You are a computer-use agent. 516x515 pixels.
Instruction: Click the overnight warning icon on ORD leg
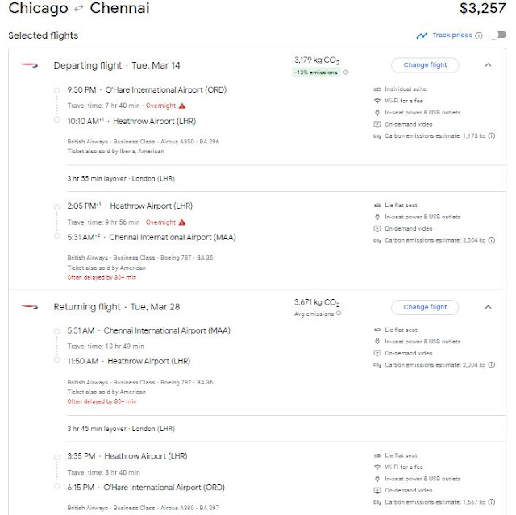coord(182,106)
